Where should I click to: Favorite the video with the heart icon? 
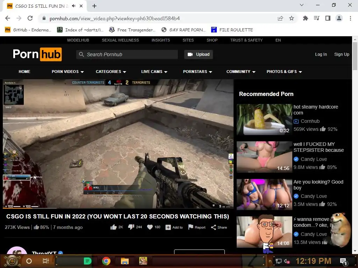[x=150, y=227]
